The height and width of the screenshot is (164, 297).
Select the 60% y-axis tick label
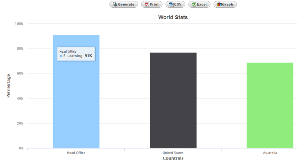[x=20, y=74]
